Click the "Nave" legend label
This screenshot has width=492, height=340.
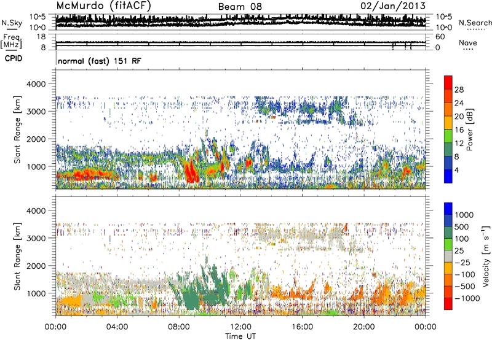(468, 42)
